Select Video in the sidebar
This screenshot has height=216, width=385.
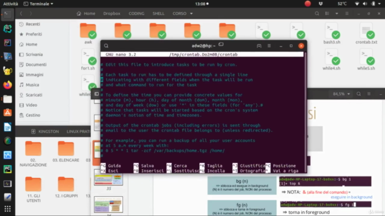(x=31, y=105)
